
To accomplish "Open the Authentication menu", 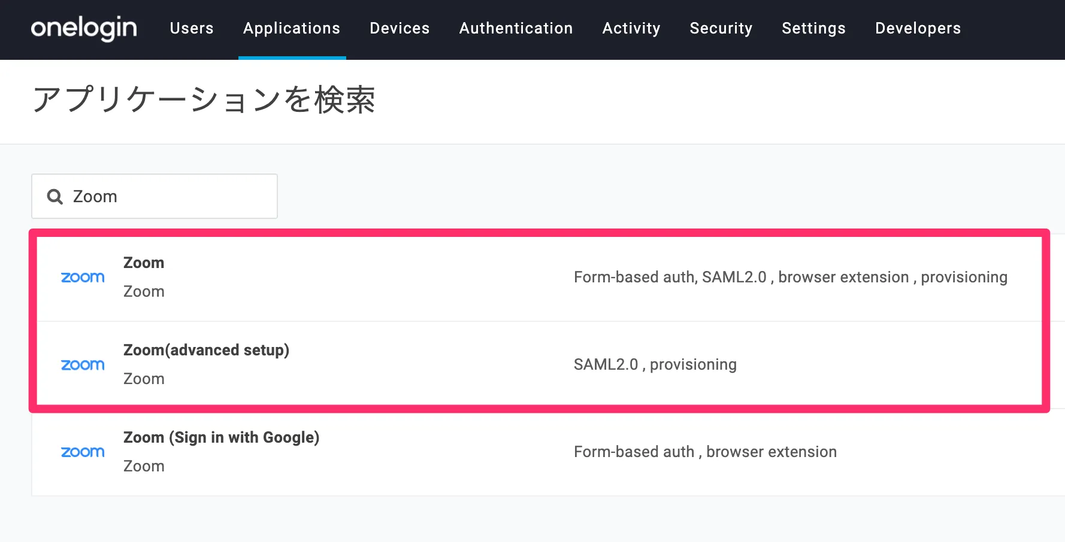I will coord(516,28).
